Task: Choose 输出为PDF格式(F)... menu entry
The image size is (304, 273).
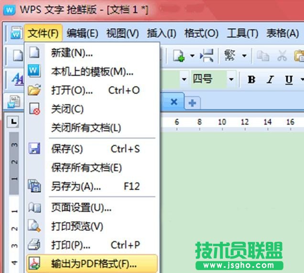Action: pos(91,264)
